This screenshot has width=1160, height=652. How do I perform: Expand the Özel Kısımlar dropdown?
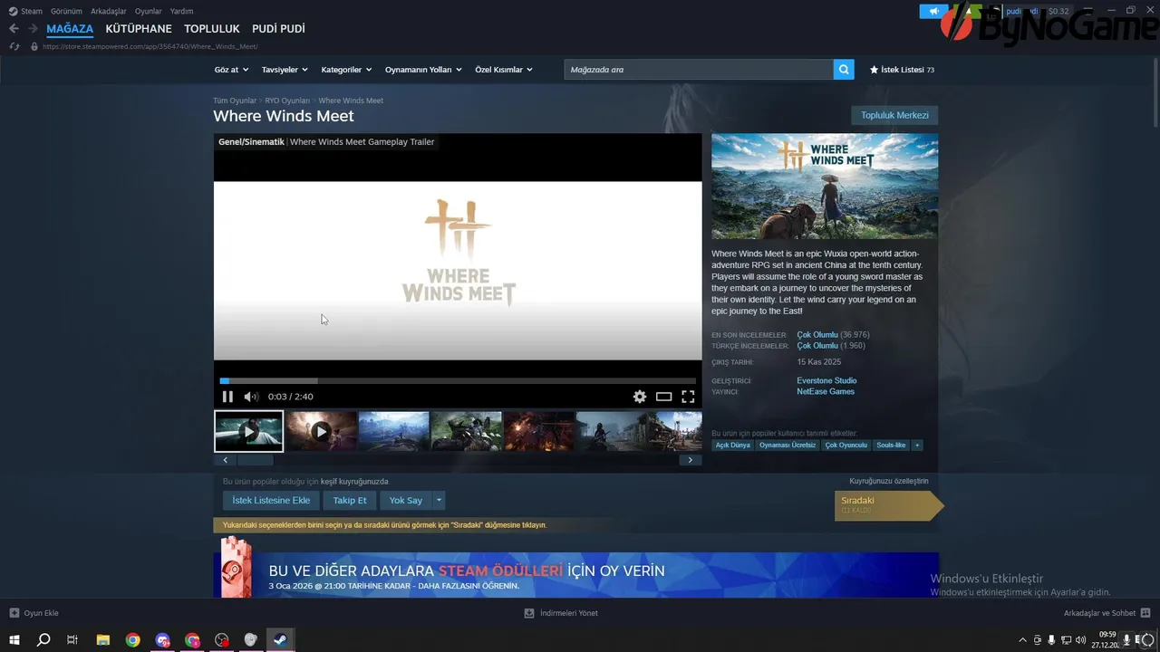point(504,70)
